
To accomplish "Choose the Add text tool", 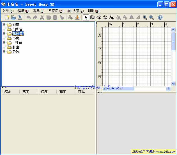I will 112,17.
